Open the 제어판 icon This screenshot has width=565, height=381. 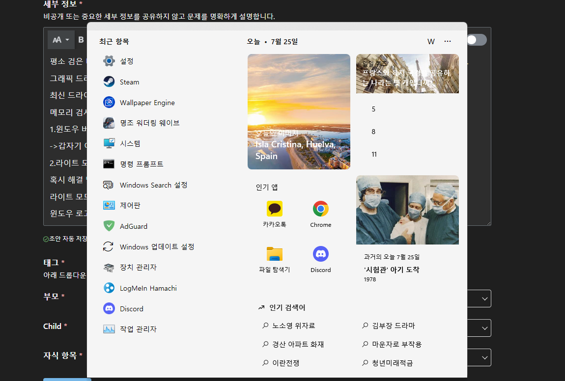(109, 205)
